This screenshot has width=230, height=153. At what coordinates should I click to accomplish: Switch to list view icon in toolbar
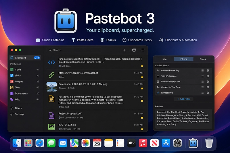click(x=142, y=50)
